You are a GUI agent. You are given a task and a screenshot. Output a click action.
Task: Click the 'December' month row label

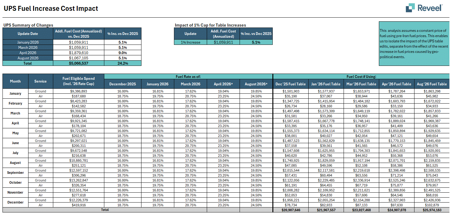tap(15, 203)
